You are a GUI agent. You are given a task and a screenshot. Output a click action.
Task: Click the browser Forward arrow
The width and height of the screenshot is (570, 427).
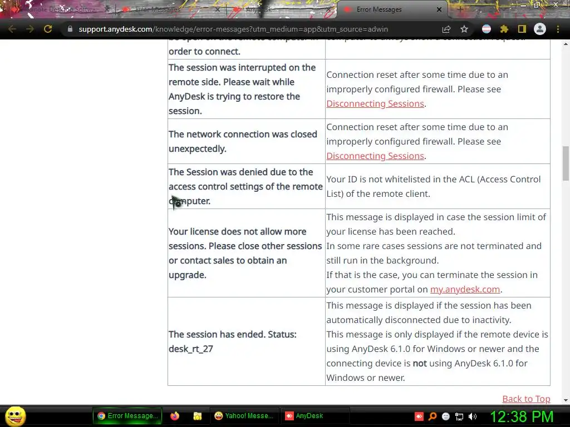[x=30, y=29]
